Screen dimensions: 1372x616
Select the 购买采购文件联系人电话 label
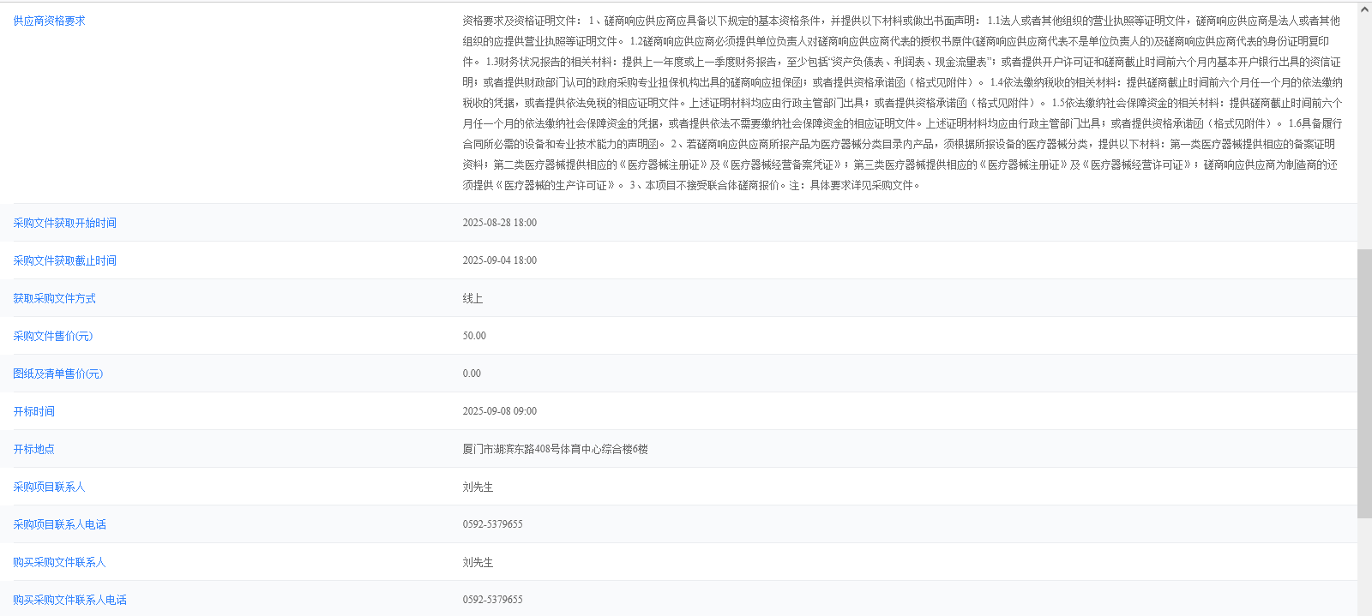[x=69, y=600]
